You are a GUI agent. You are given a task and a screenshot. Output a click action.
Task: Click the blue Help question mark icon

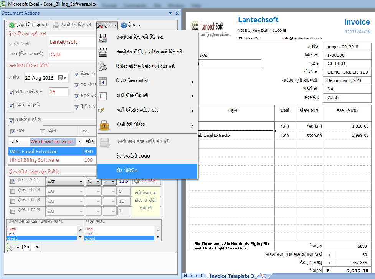click(x=124, y=25)
